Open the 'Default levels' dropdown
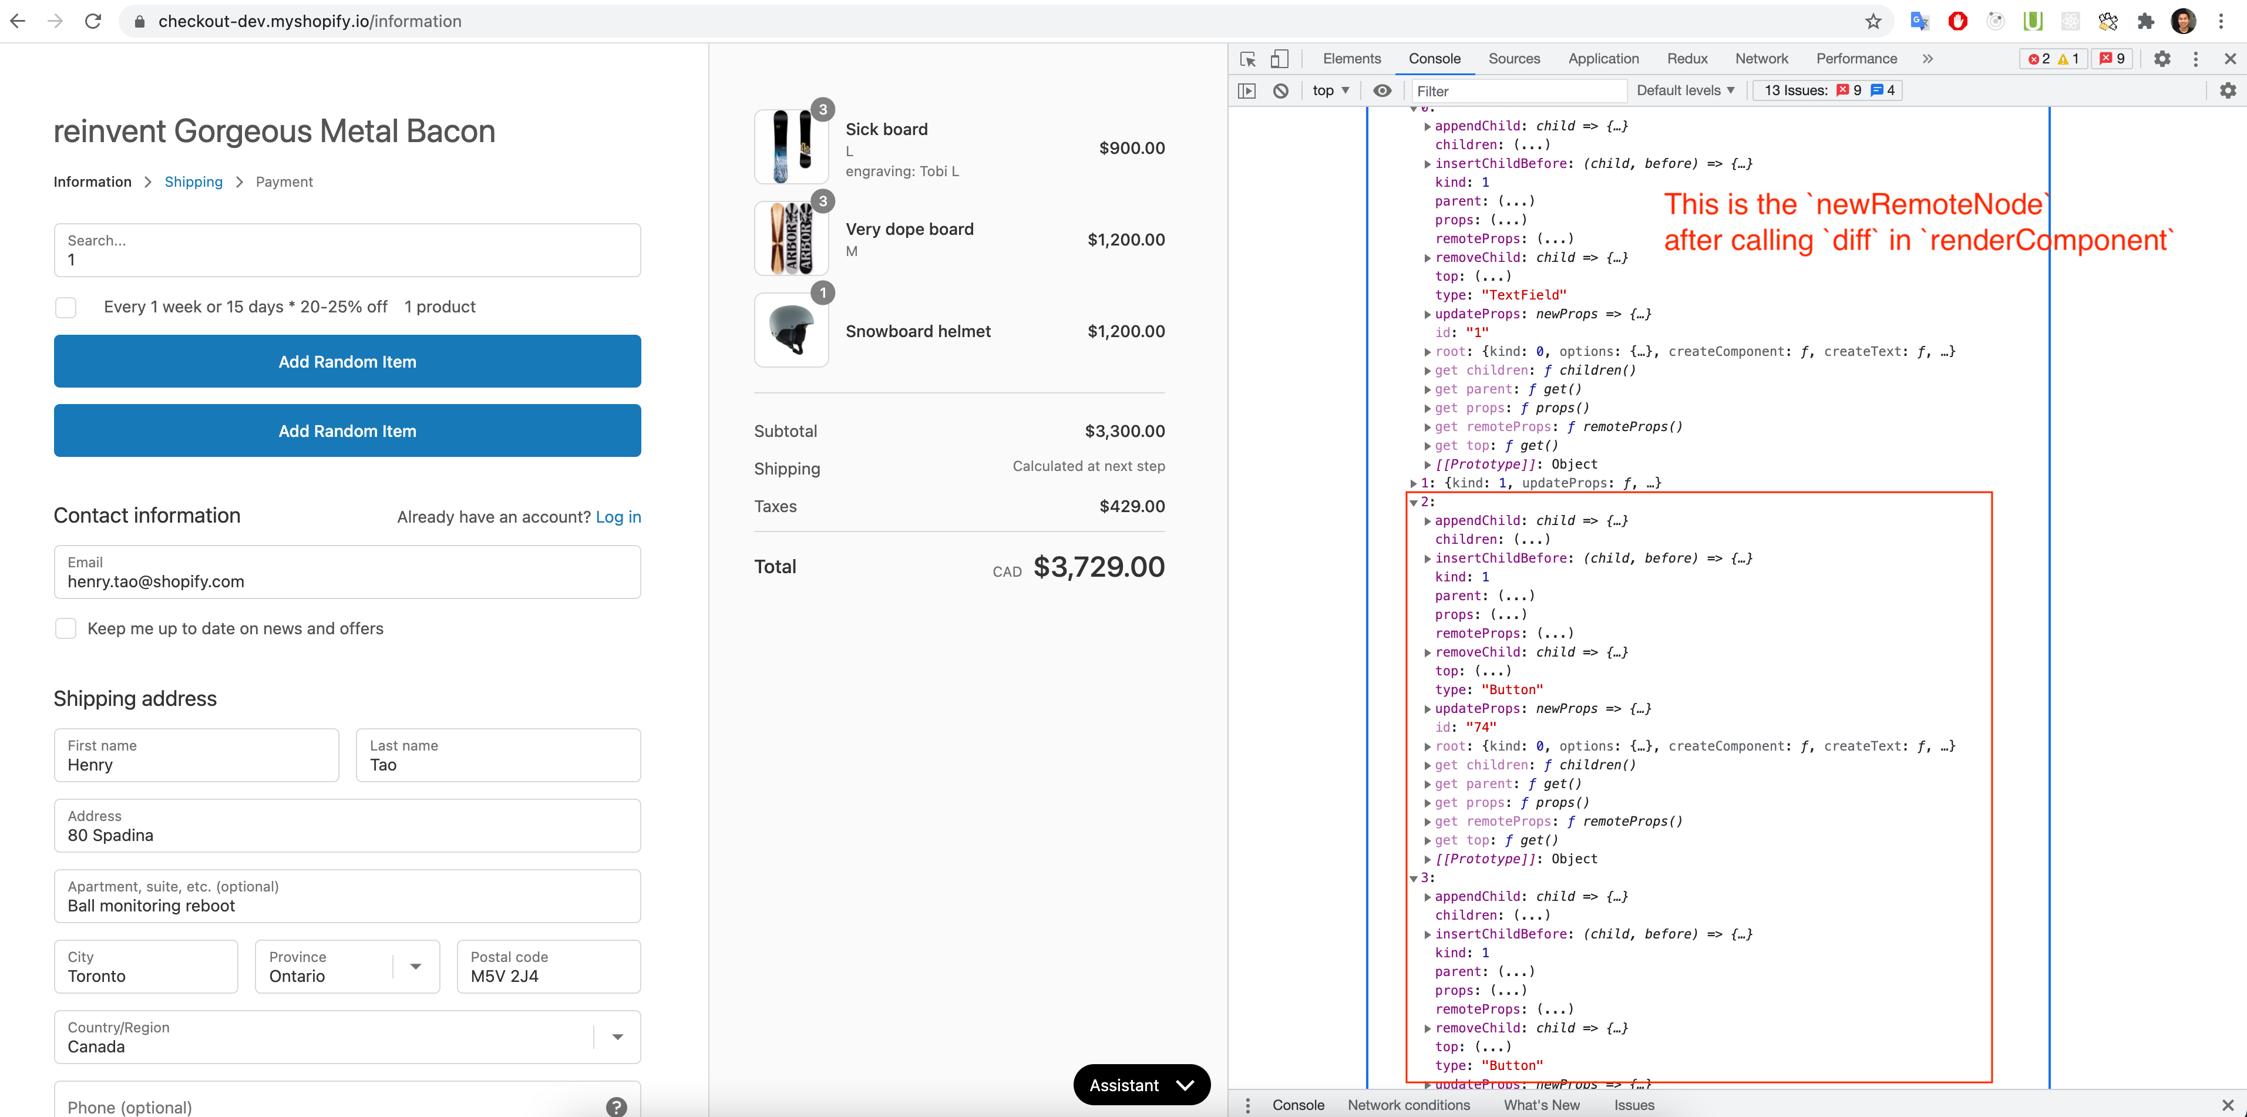This screenshot has height=1117, width=2247. [x=1684, y=90]
